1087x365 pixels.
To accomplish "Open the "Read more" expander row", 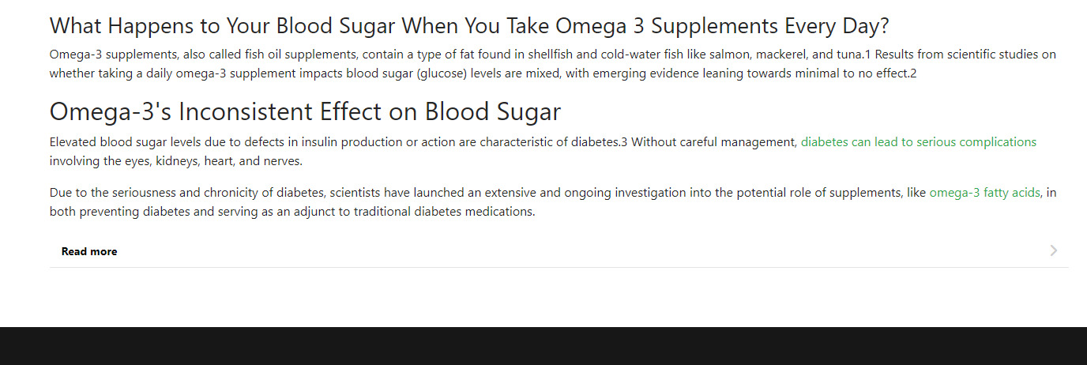I will point(89,252).
